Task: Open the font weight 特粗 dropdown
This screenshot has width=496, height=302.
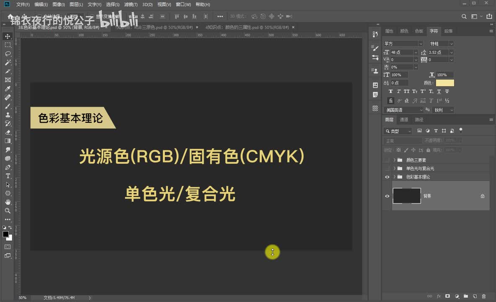Action: click(452, 44)
